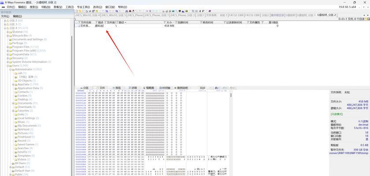Click the 虚拟拟 description cell
370x176 pixels.
(99, 26)
